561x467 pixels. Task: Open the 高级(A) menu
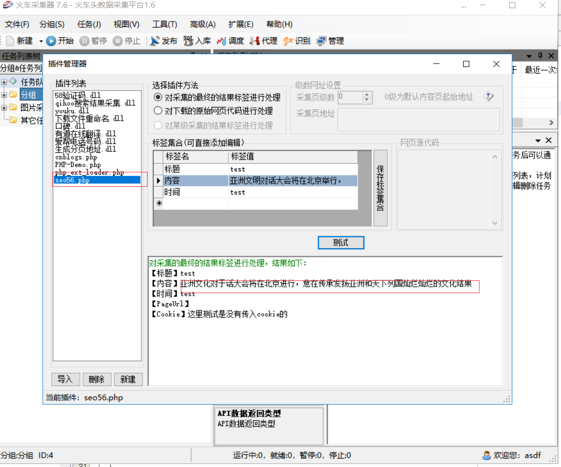pos(202,25)
